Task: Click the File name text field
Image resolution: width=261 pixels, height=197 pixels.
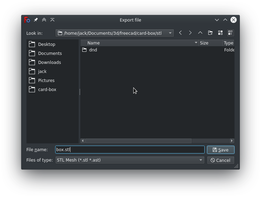Action: (130, 150)
